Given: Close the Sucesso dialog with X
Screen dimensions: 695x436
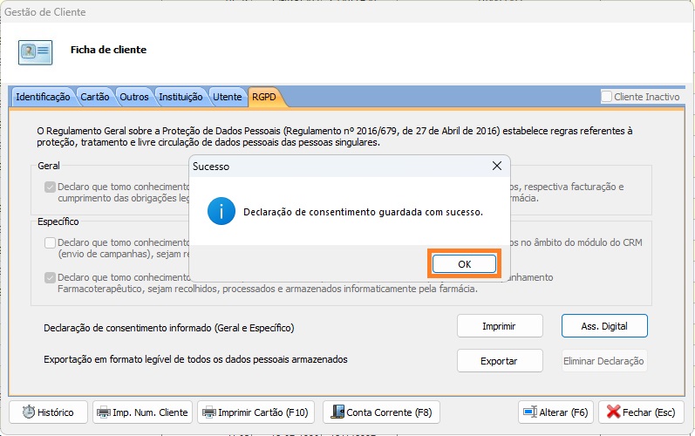Looking at the screenshot, I should [x=497, y=166].
